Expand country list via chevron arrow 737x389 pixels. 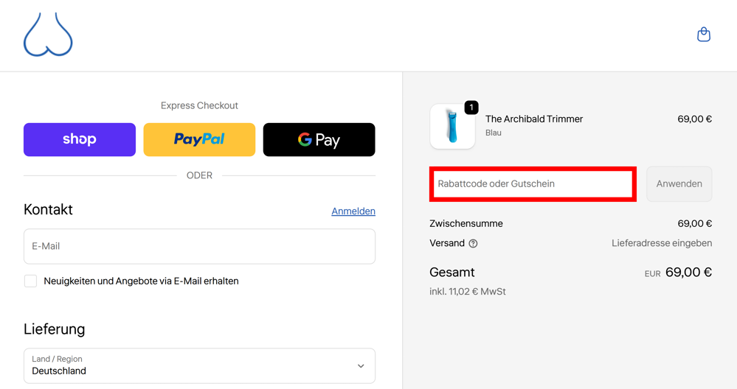[361, 366]
